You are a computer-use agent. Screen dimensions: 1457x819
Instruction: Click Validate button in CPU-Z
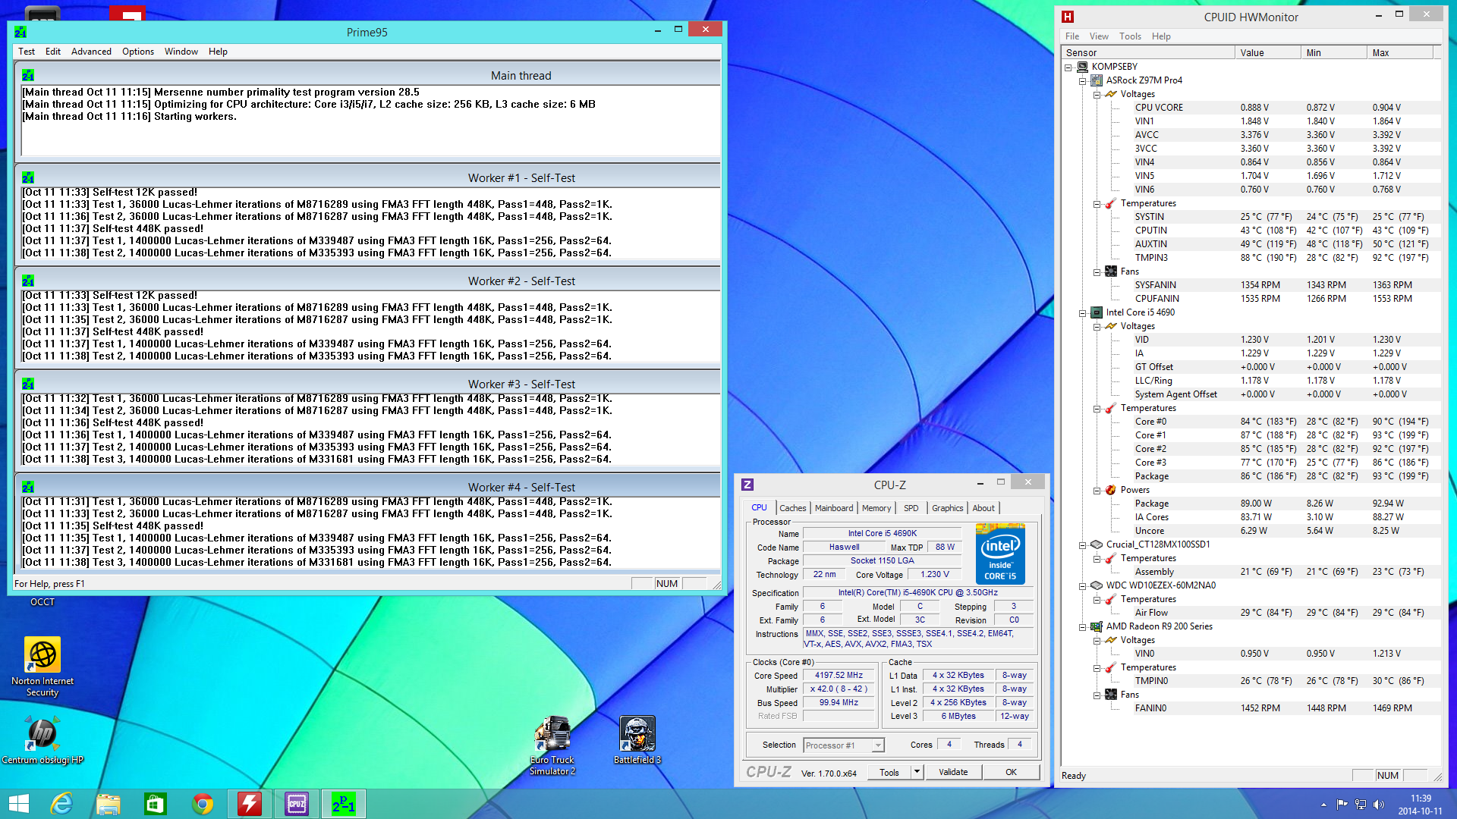click(953, 772)
